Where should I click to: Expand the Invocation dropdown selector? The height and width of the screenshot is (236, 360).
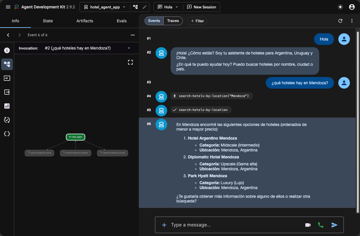tap(88, 48)
